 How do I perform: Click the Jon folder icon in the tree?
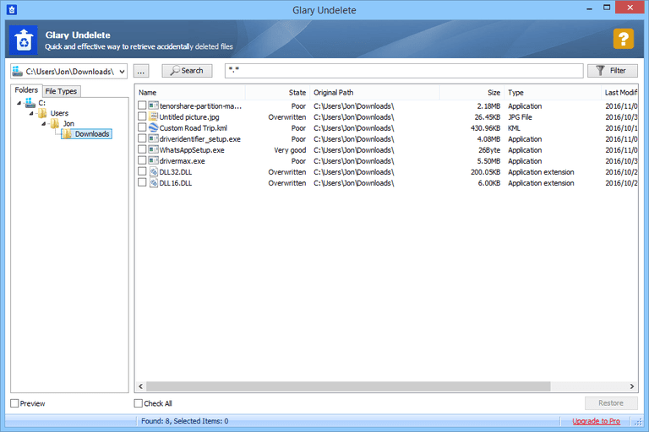point(55,123)
